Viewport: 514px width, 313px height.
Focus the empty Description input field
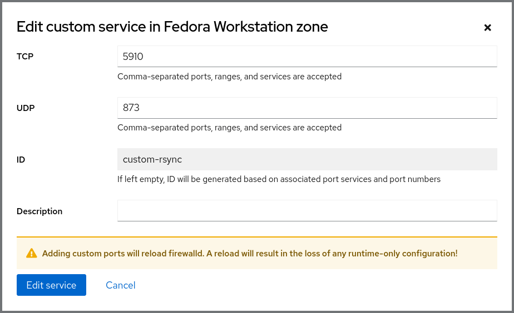(x=307, y=211)
